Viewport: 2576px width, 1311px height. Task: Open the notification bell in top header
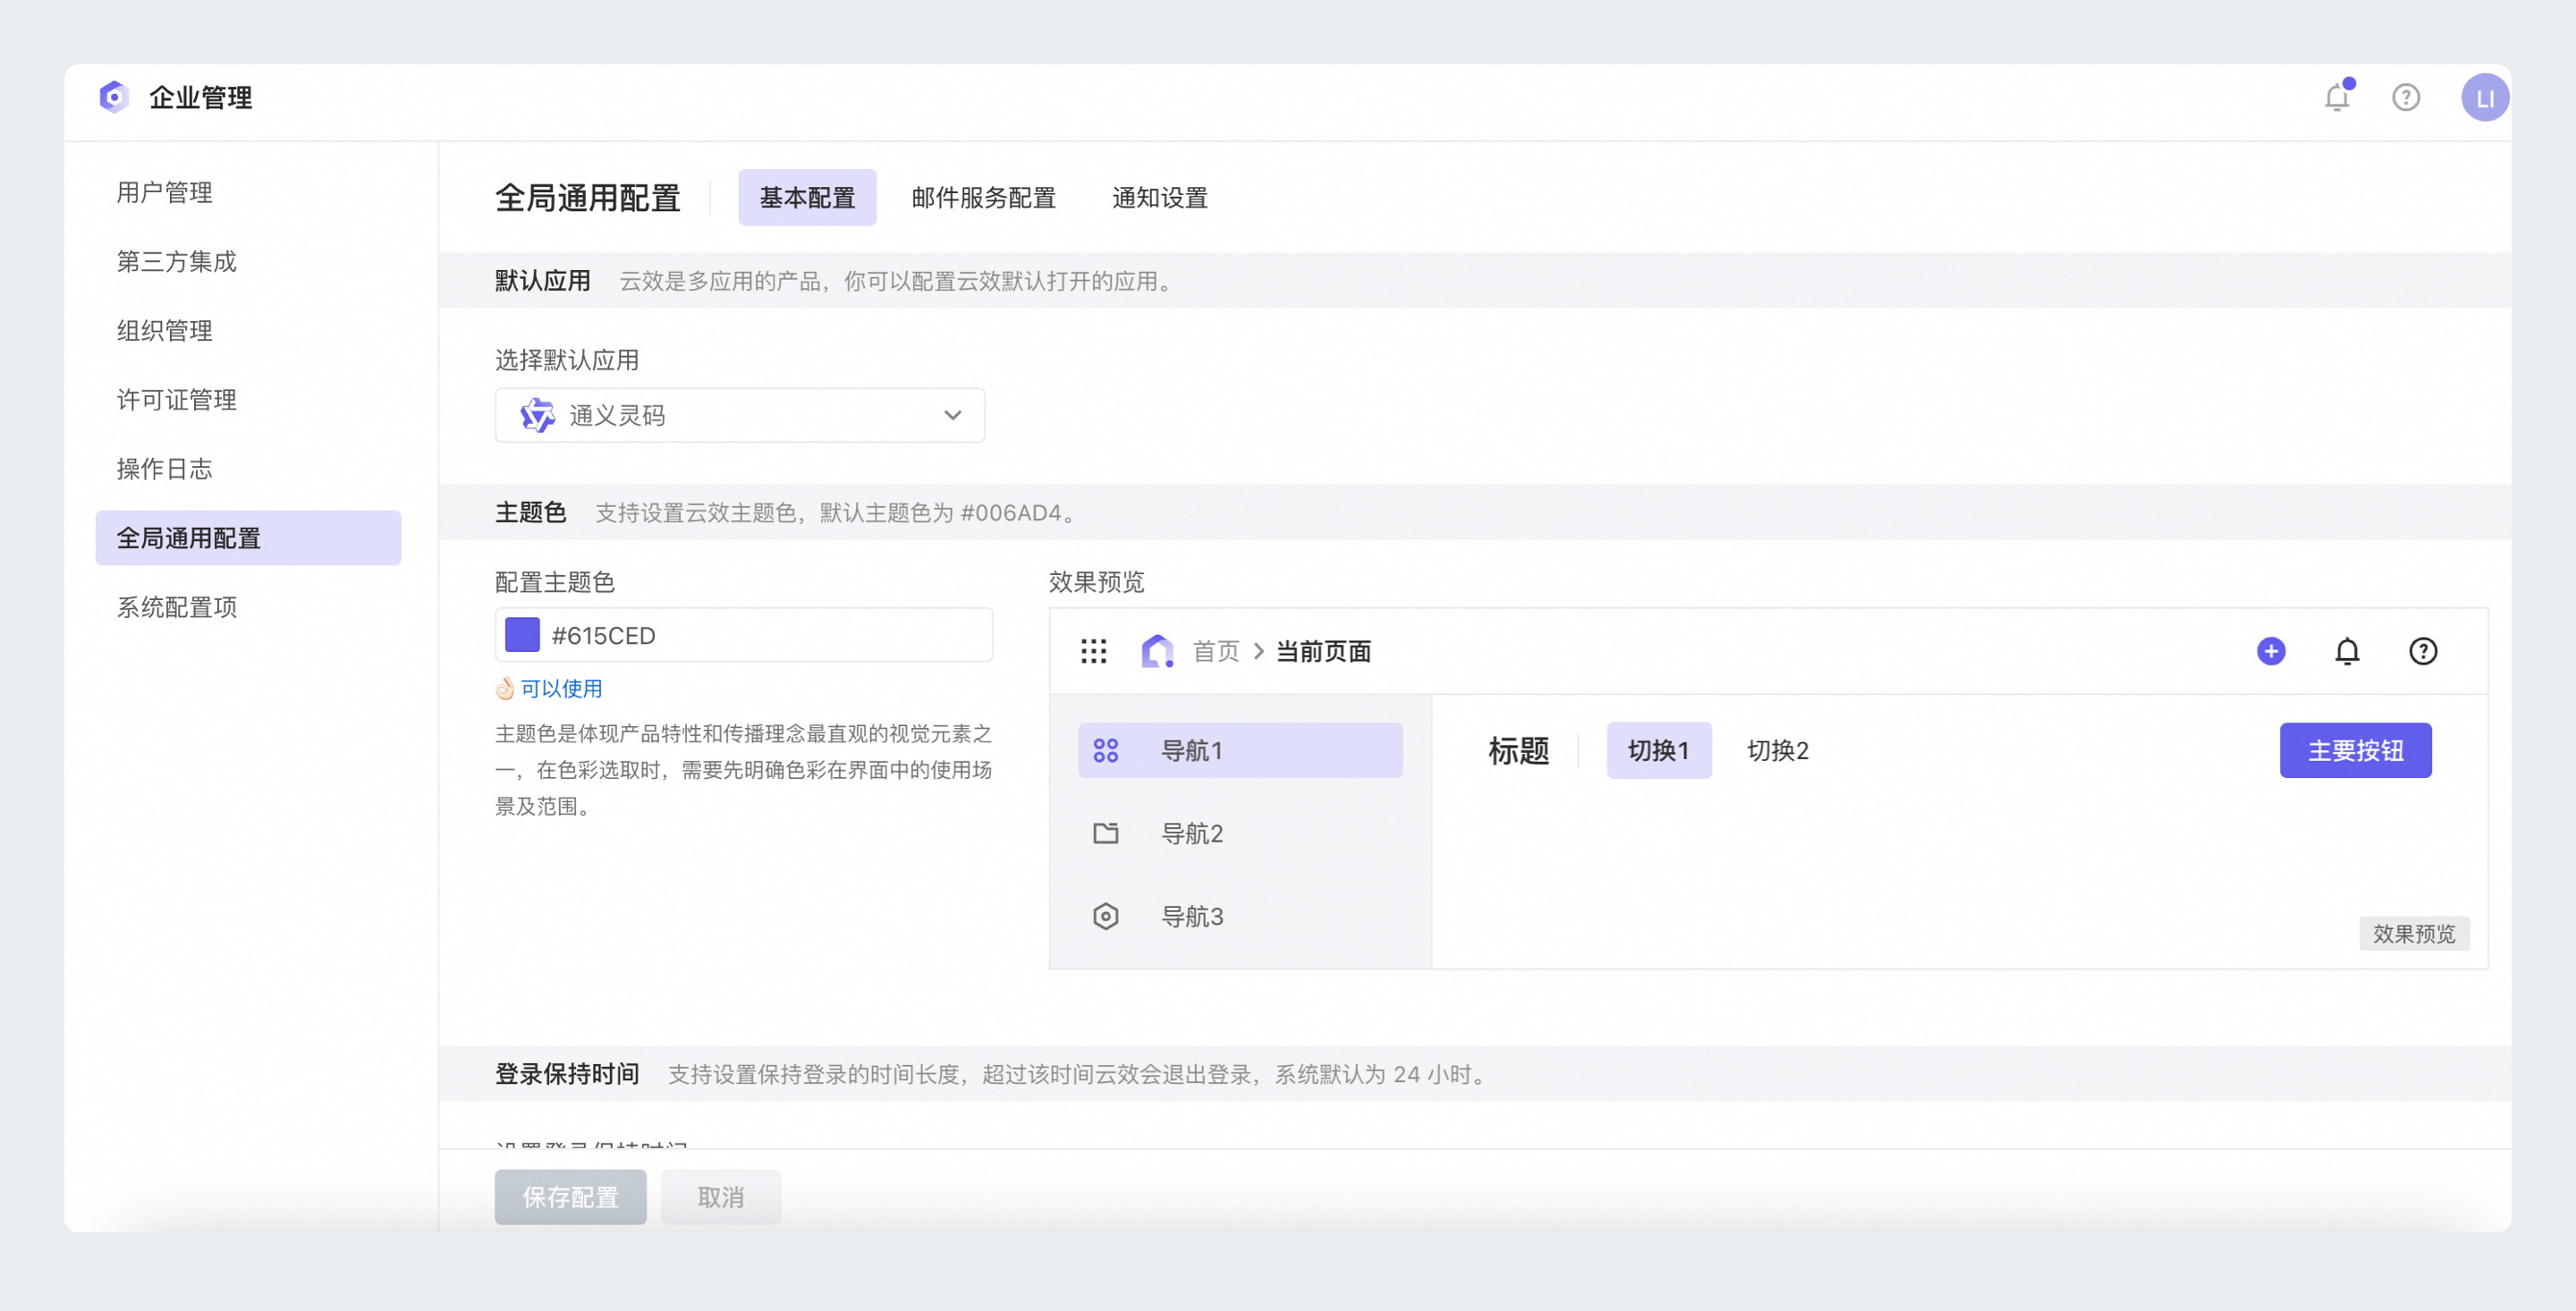click(2337, 97)
